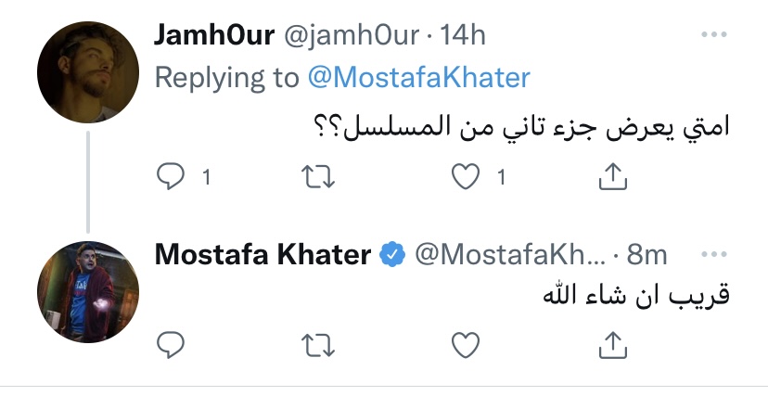Share Mostafa Khater's reply
The width and height of the screenshot is (768, 396).
613,345
